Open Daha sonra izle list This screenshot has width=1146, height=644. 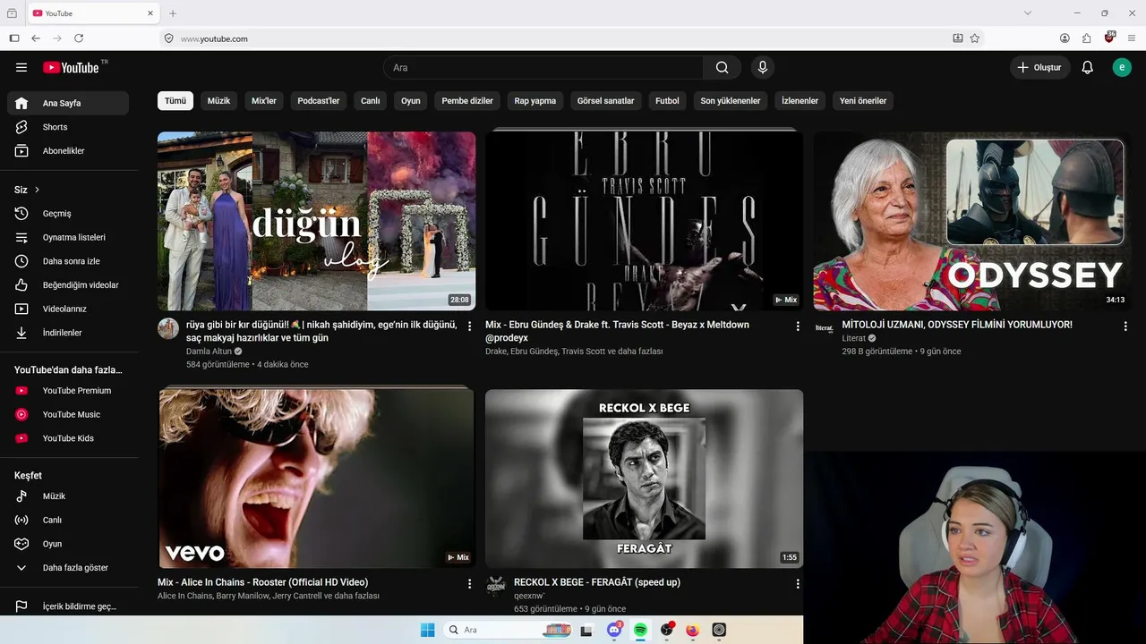tap(68, 261)
